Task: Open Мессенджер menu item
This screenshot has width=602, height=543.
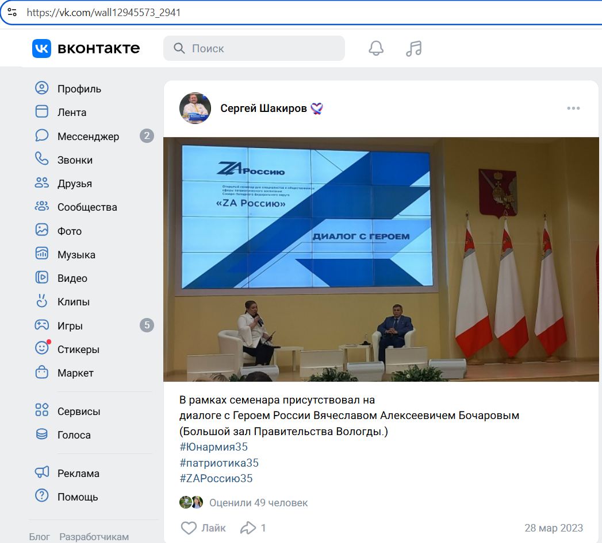Action: [89, 137]
